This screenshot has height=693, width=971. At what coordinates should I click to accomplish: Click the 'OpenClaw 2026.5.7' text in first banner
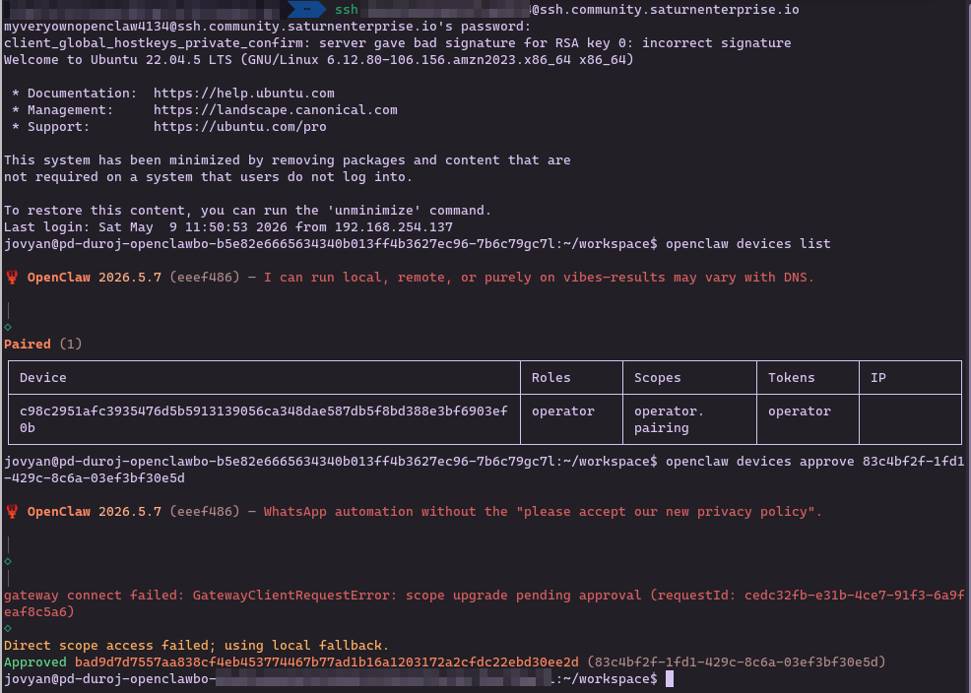95,278
